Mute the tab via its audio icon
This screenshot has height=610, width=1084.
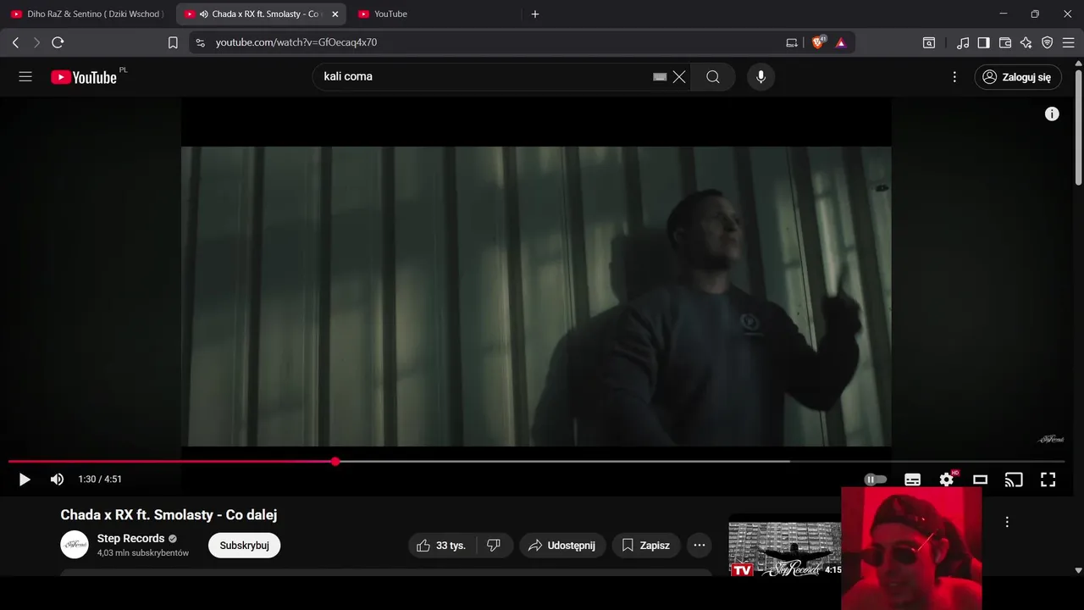(x=204, y=14)
